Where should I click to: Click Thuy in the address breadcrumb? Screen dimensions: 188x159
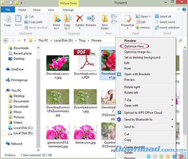[x=82, y=41]
